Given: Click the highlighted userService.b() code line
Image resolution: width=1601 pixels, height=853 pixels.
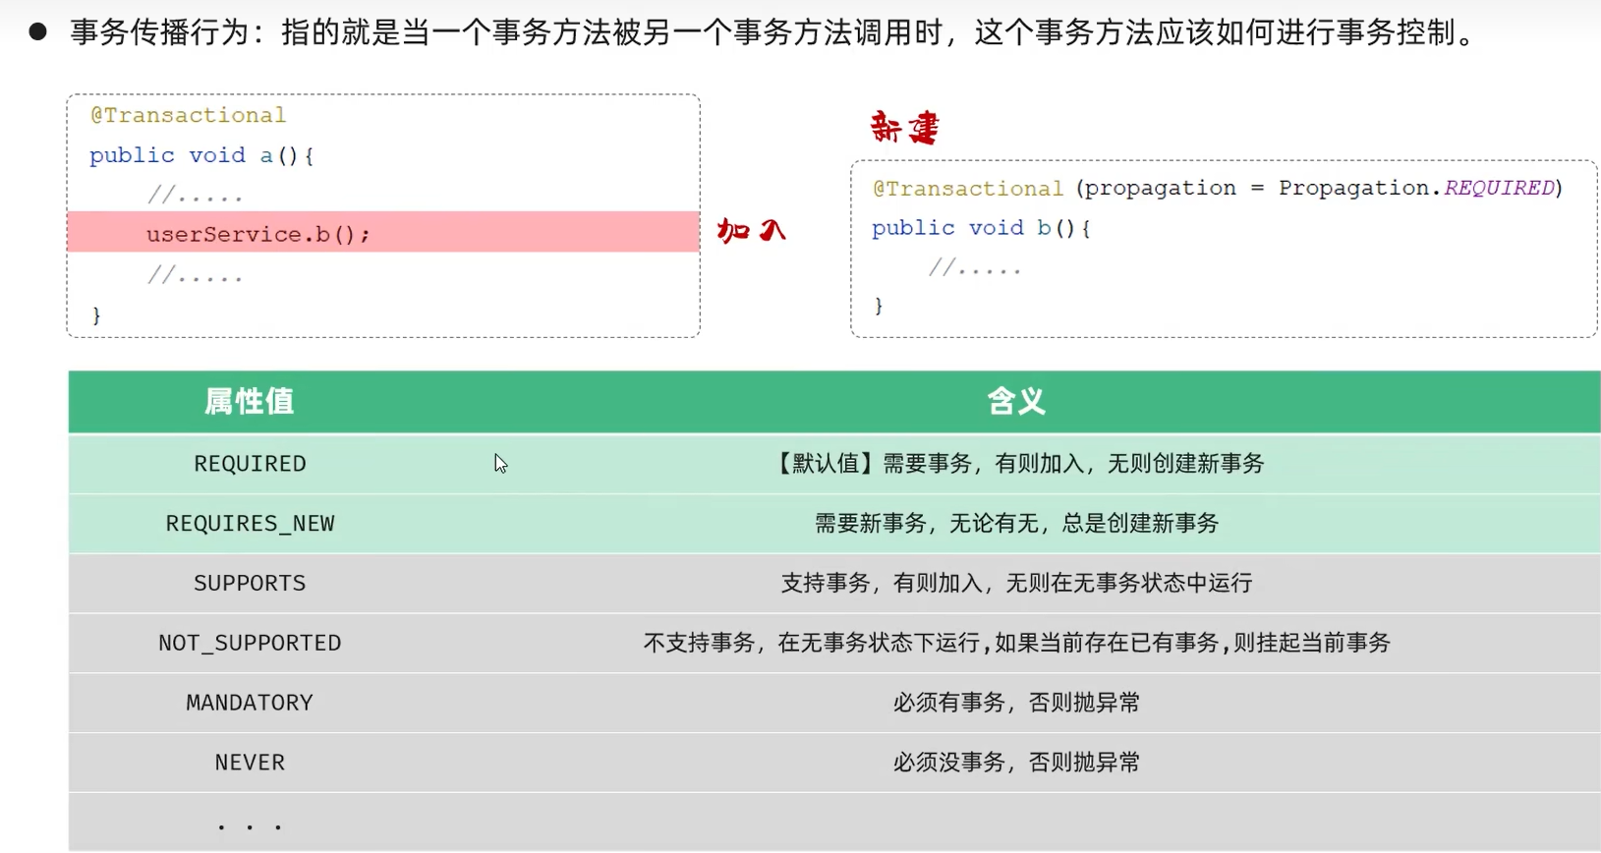Looking at the screenshot, I should [x=257, y=234].
